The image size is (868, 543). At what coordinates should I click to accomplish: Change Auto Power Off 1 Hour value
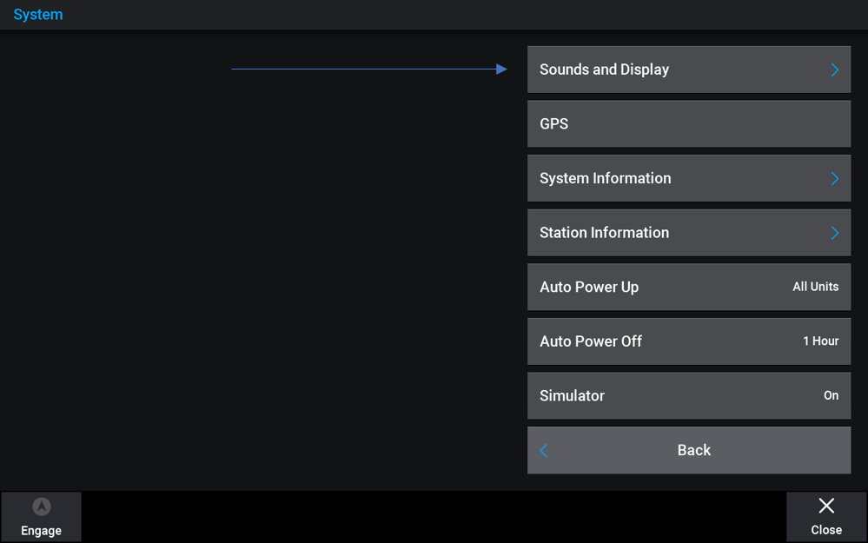pyautogui.click(x=820, y=341)
